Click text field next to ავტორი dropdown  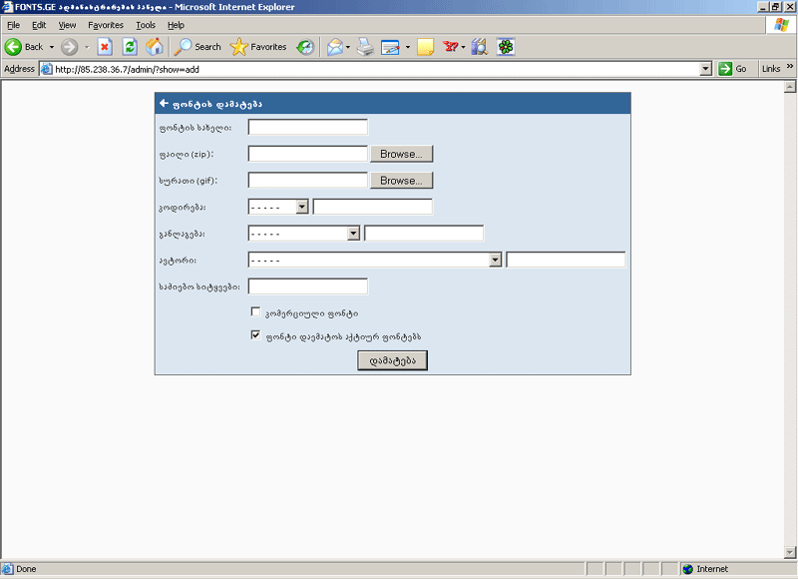[566, 260]
